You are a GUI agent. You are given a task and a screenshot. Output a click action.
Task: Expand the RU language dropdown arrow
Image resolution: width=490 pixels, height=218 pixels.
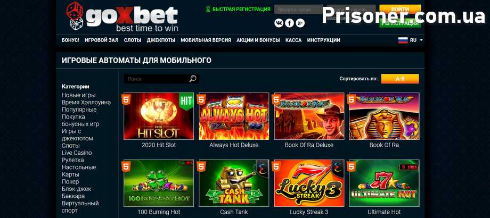coord(421,40)
